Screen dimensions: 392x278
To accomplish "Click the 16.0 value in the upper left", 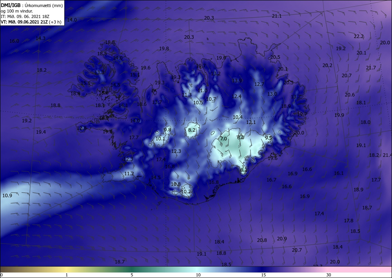I will (x=14, y=41).
